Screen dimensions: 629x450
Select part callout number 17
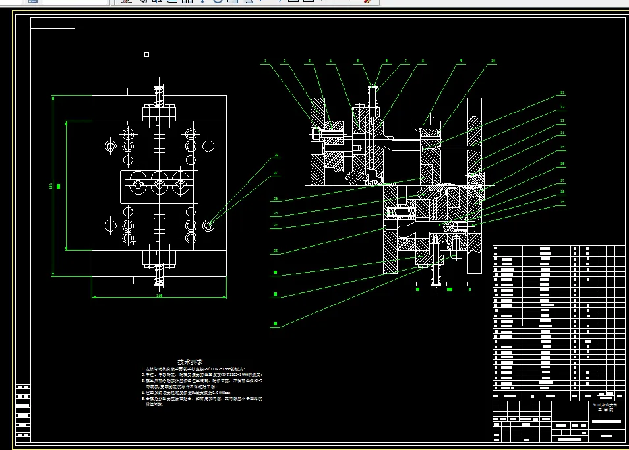coord(562,181)
